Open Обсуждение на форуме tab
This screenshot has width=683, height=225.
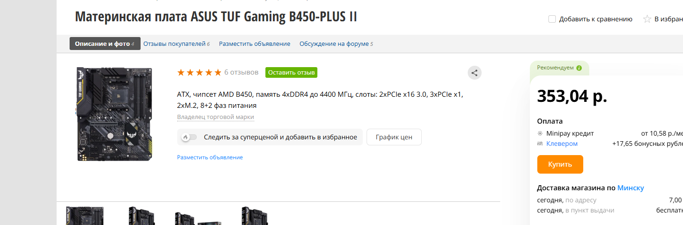pos(336,44)
